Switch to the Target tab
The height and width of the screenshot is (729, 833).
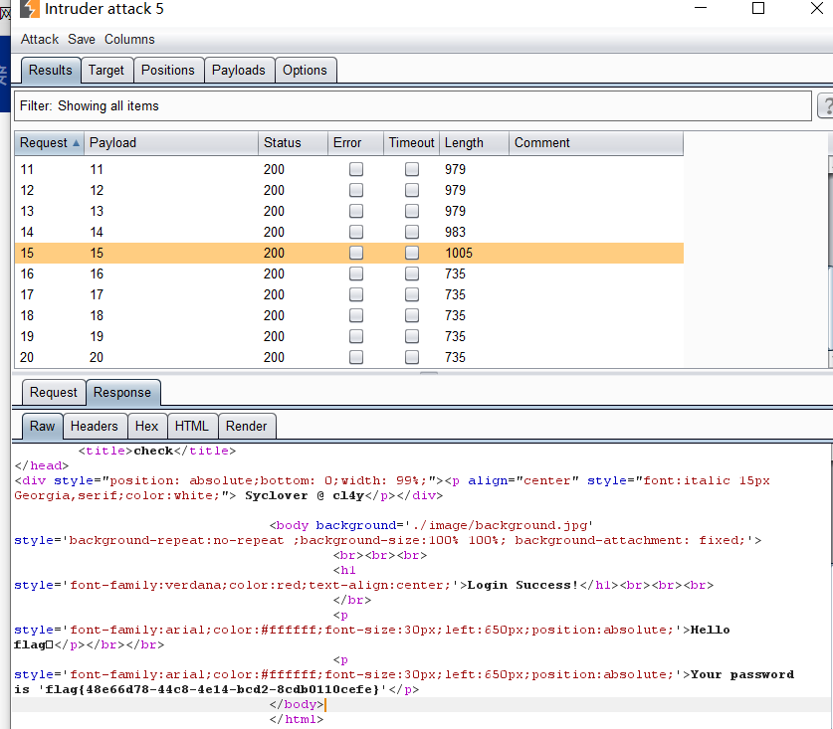pos(106,70)
